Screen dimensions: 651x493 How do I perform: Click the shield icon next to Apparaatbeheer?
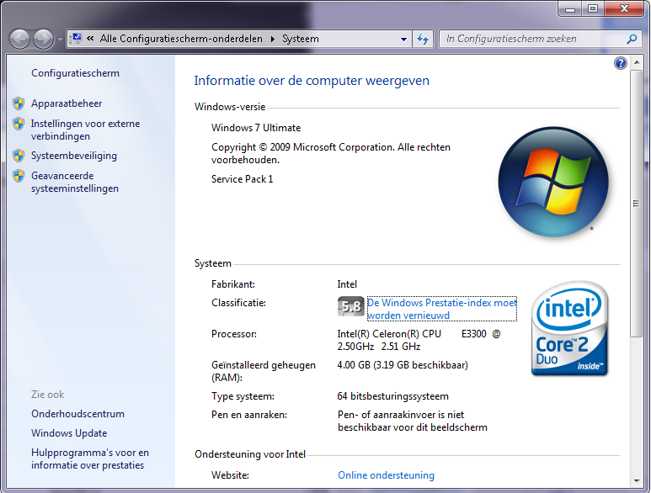tap(19, 103)
